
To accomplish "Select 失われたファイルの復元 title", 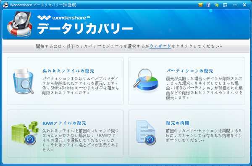I will pos(68,71).
